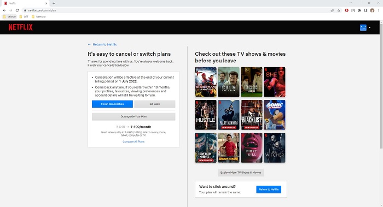Toggle the browser side panel icon

coord(365,10)
